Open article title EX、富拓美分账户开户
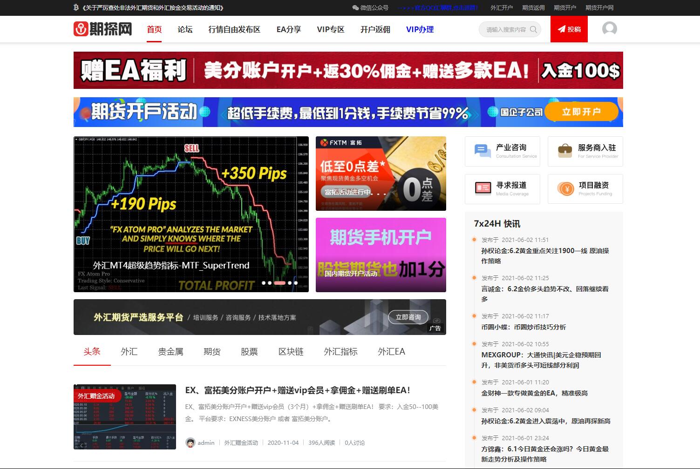700x469 pixels. click(298, 390)
